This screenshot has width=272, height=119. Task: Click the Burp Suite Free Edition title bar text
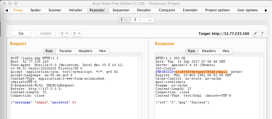coord(136,3)
